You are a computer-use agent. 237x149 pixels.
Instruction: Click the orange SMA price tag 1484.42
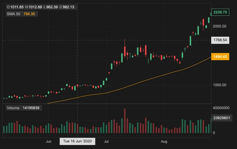point(220,56)
